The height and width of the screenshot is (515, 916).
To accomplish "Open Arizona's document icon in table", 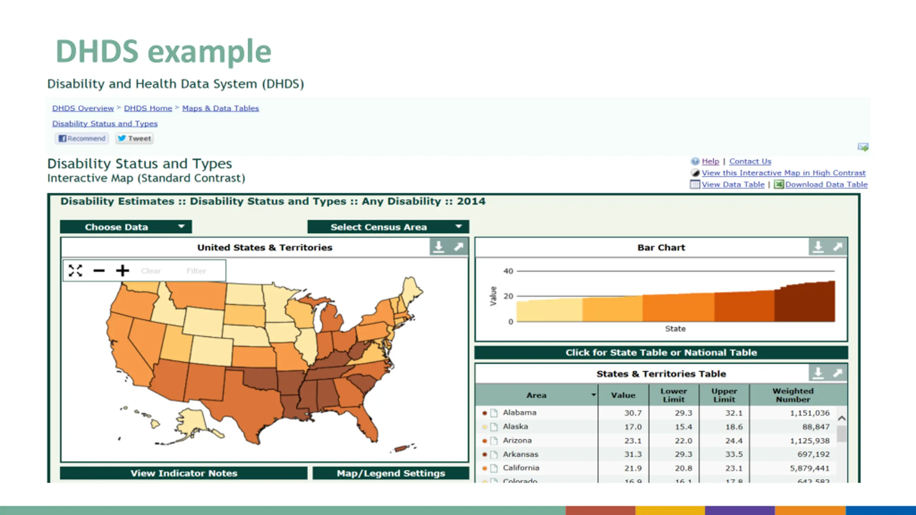I will point(494,441).
